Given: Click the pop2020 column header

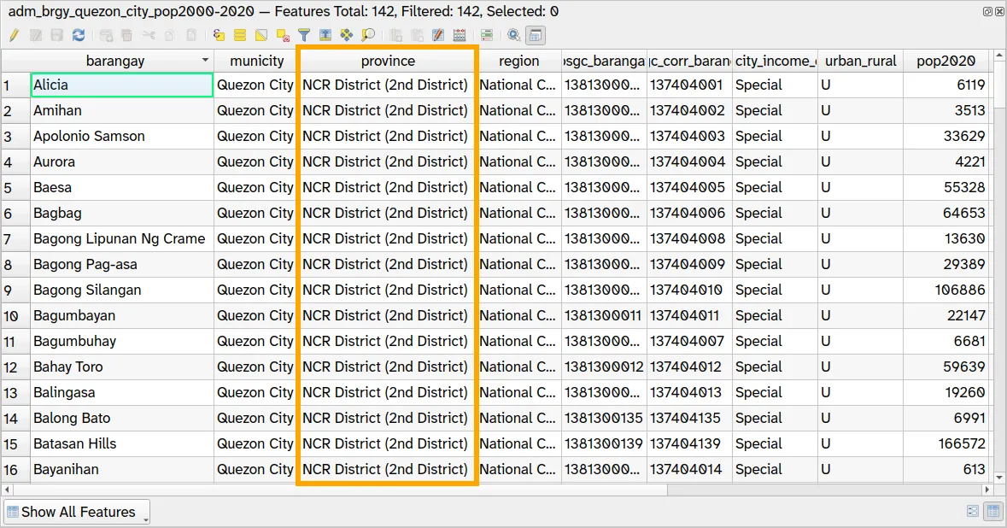Looking at the screenshot, I should click(x=946, y=61).
